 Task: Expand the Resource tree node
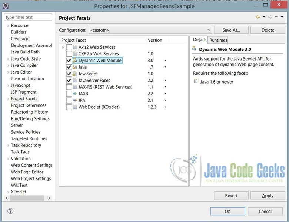pyautogui.click(x=8, y=26)
